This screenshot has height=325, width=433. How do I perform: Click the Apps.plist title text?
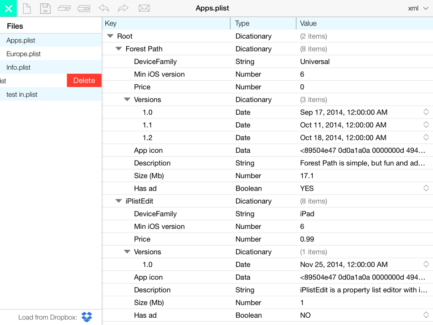tap(212, 8)
